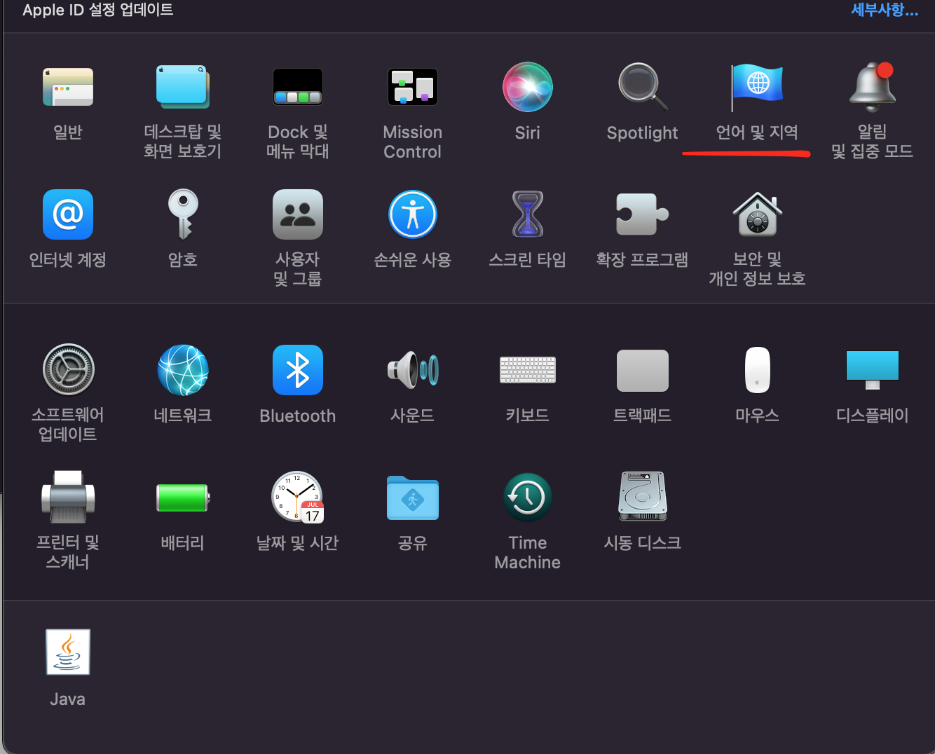Image resolution: width=935 pixels, height=754 pixels.
Task: Click the 세부사항... link
Action: 885,10
